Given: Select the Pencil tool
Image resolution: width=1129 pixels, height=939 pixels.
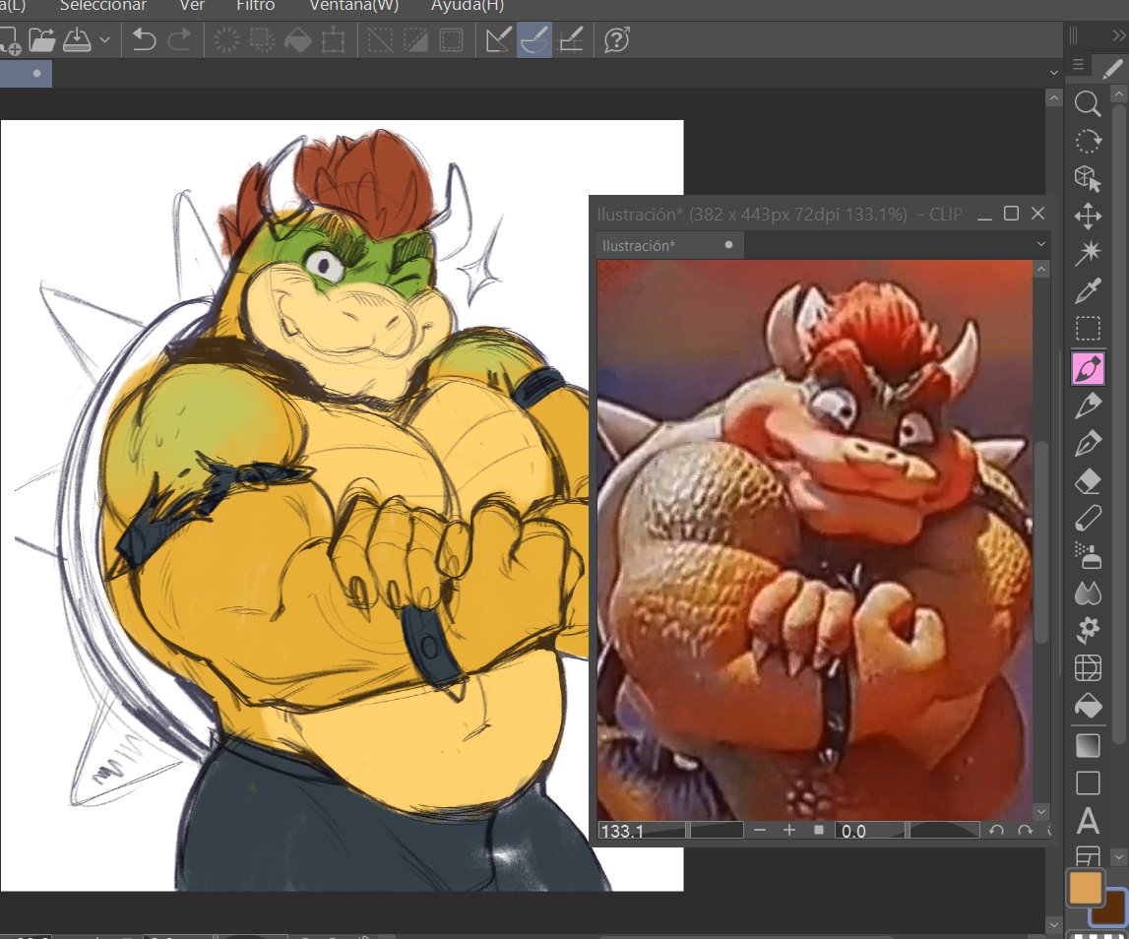Looking at the screenshot, I should coord(1088,407).
